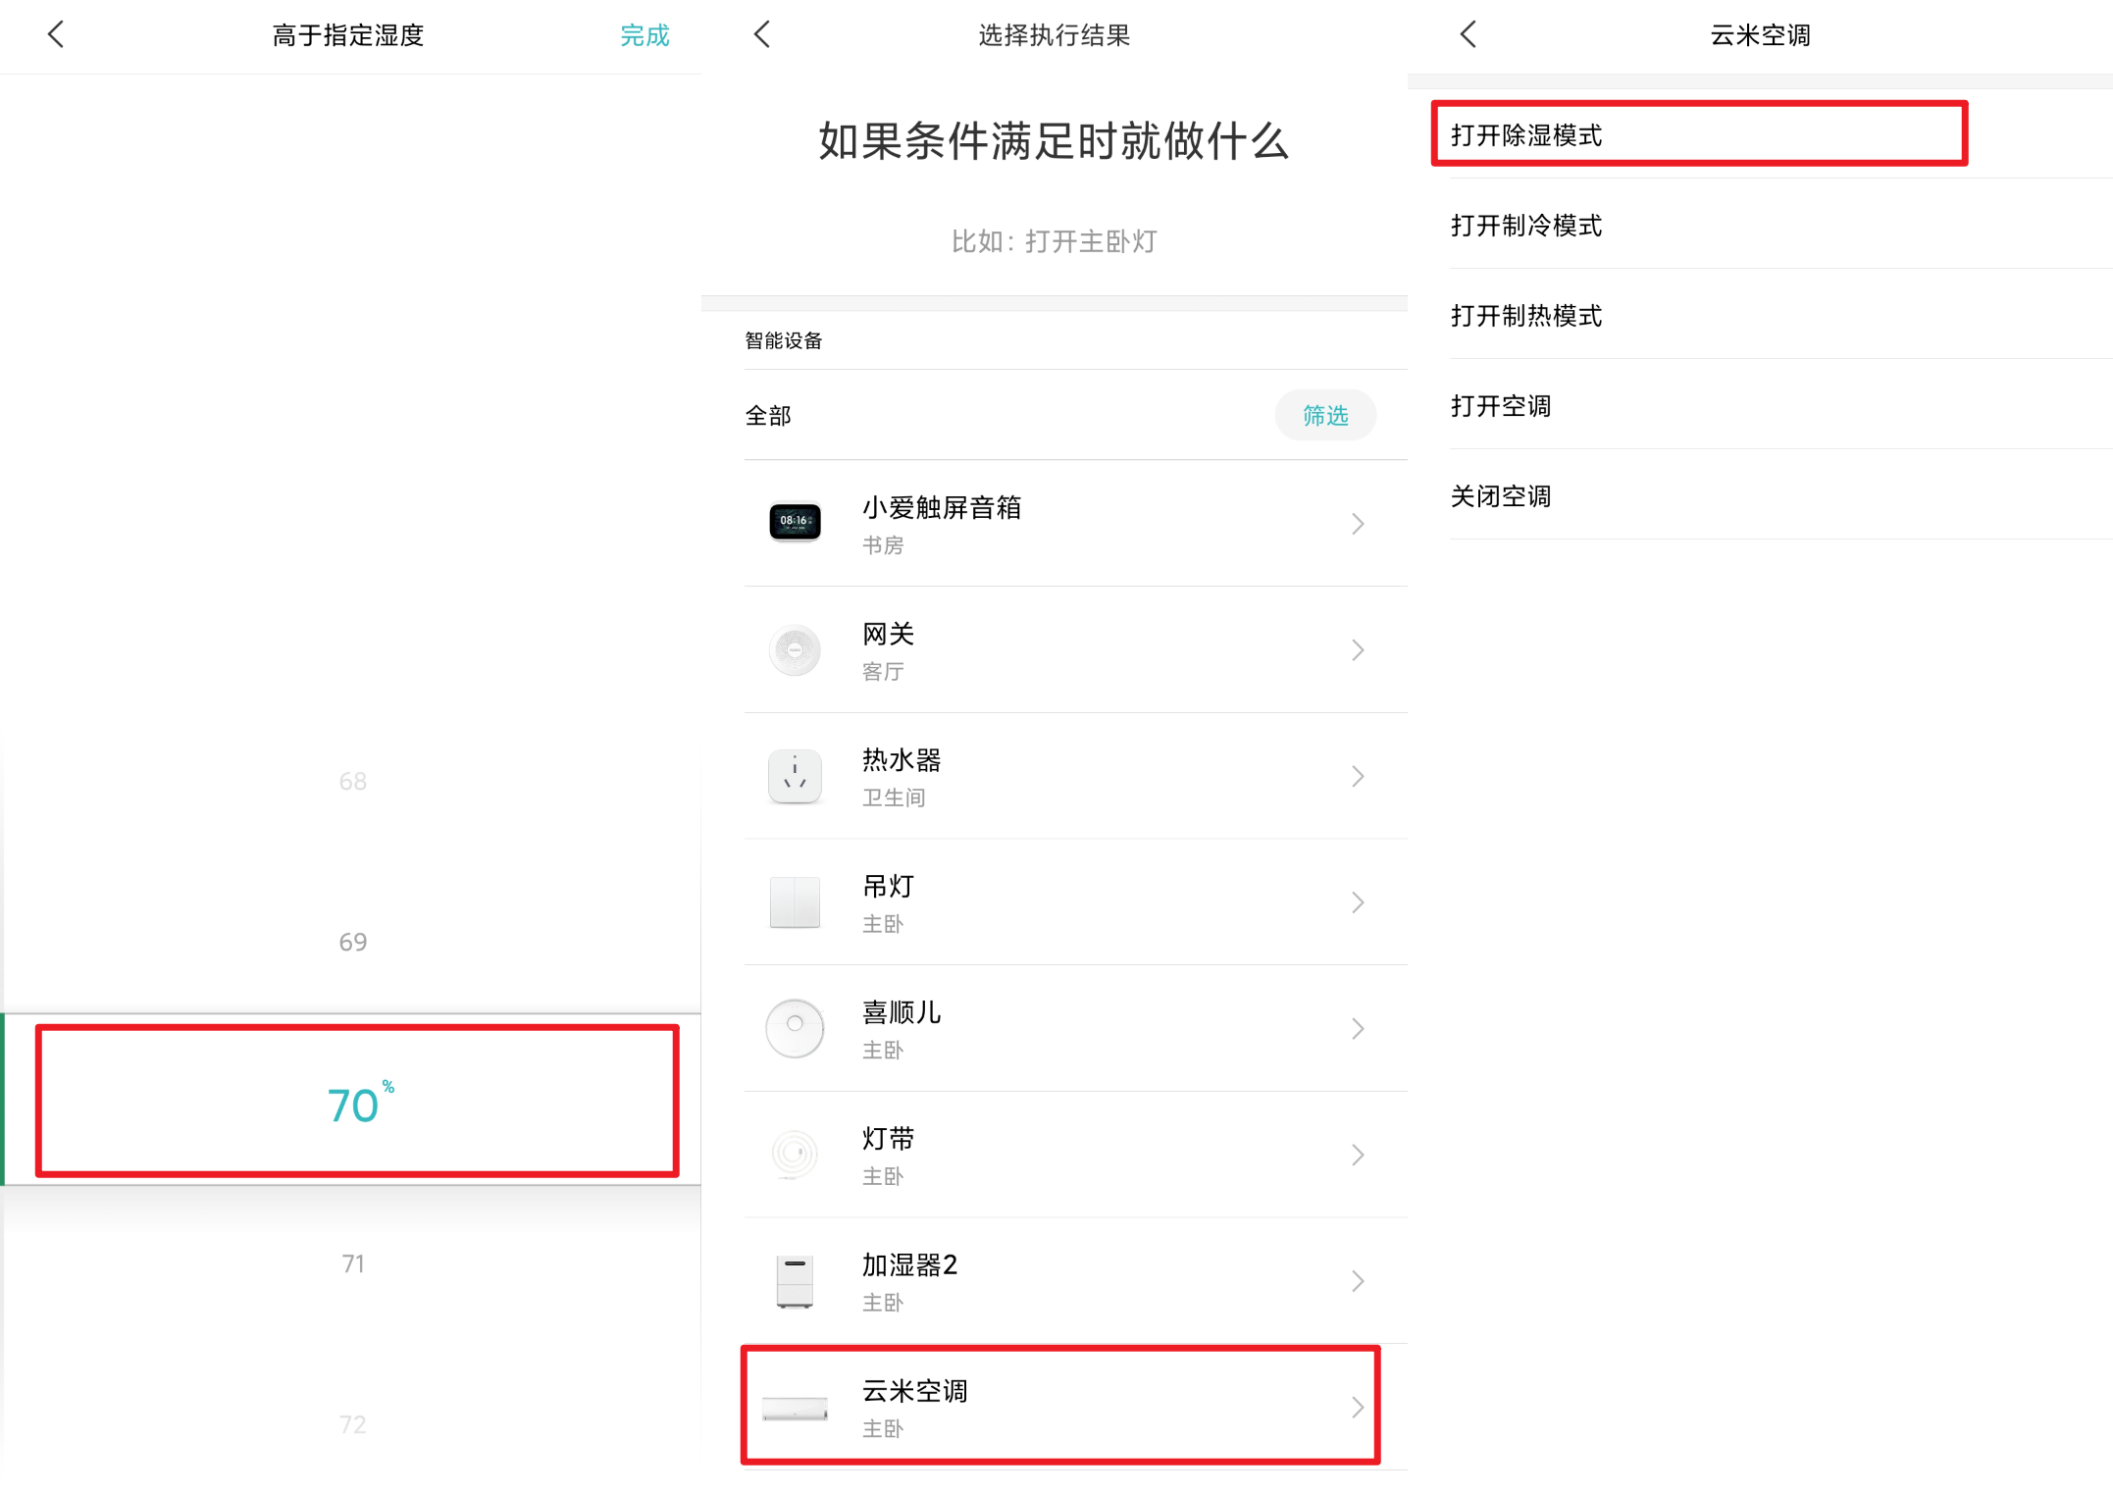Open the 筛选 filter button

point(1325,416)
